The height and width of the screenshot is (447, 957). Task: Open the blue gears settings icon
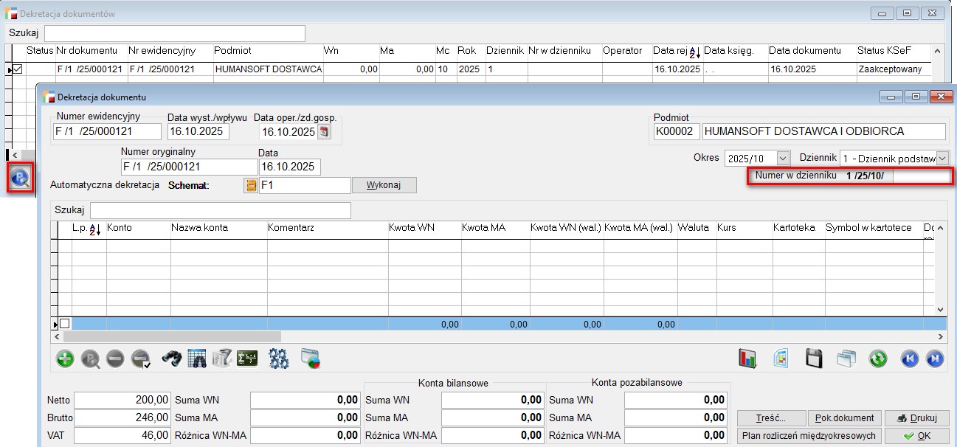[278, 359]
